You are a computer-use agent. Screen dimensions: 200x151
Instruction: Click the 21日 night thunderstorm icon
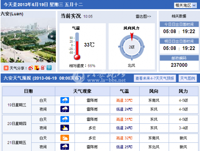click(x=65, y=147)
